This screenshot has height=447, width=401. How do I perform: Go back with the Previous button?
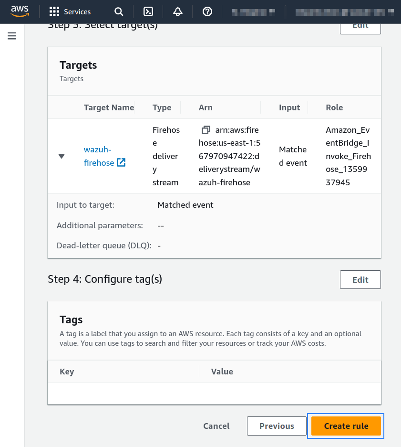(x=277, y=426)
